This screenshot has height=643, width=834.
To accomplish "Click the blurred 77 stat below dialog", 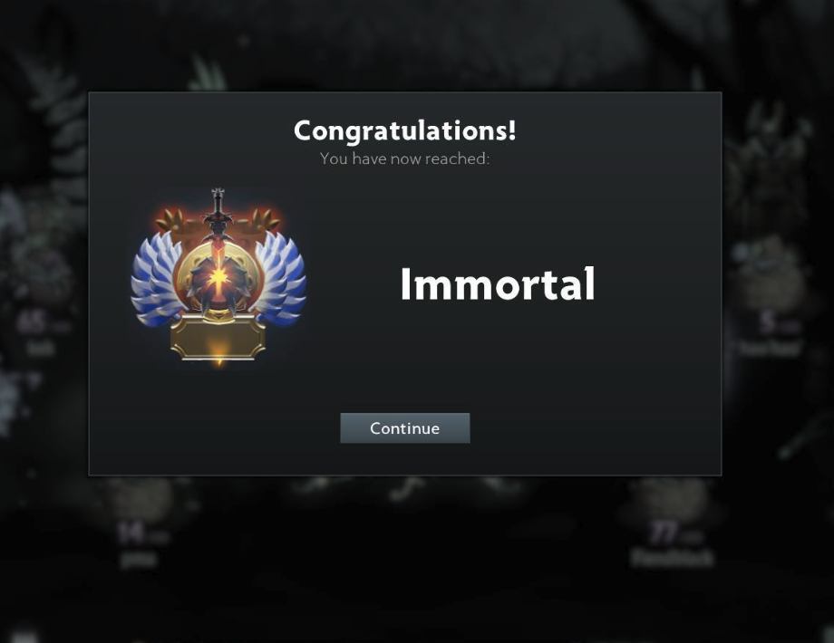I will click(x=662, y=533).
